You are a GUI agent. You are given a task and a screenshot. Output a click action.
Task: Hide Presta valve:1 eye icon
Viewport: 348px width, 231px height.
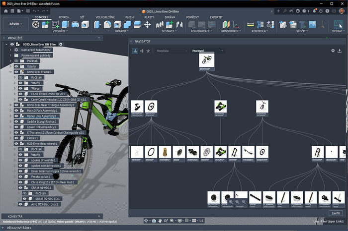tap(20, 176)
